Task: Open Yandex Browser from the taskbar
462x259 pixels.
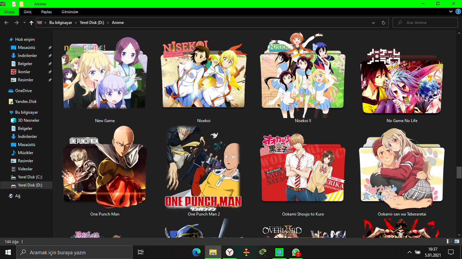Action: tap(229, 252)
